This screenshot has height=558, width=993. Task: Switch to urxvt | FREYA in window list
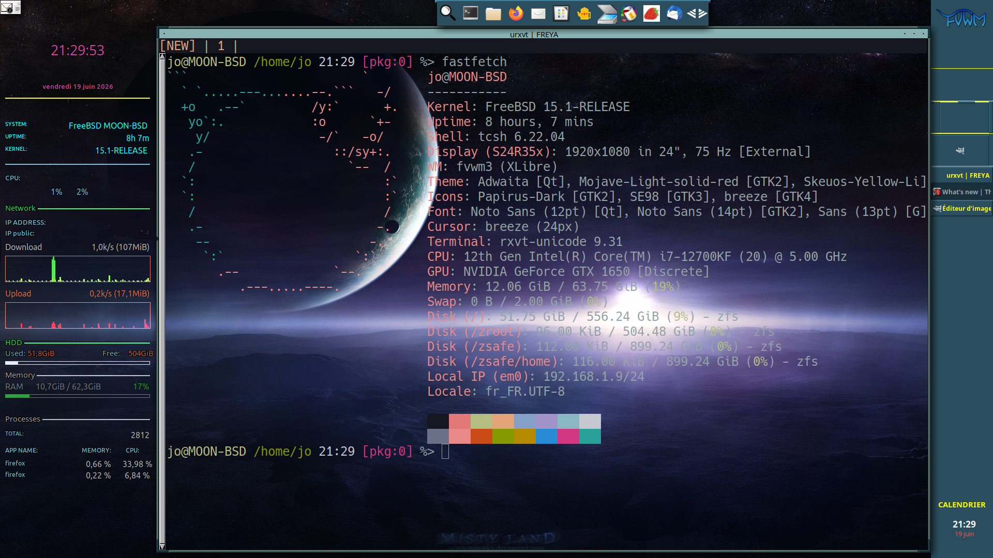click(x=962, y=175)
